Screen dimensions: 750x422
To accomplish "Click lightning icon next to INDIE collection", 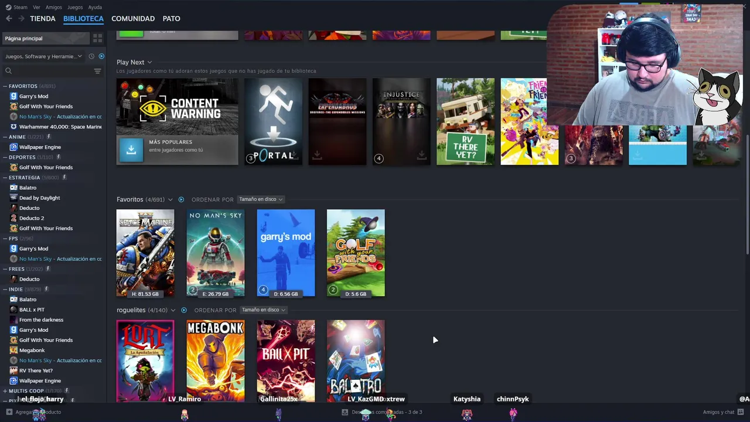I will tap(46, 289).
